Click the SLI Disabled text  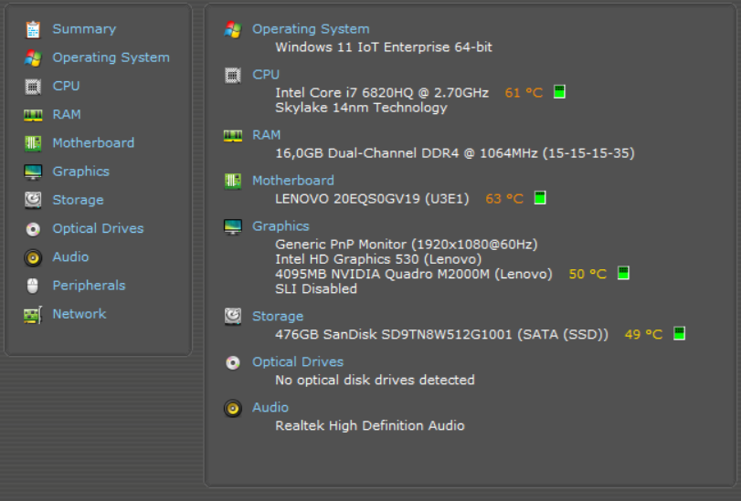tap(316, 289)
